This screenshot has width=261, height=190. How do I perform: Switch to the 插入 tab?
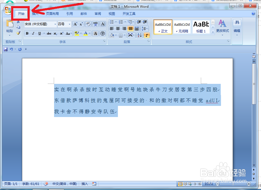tap(35, 14)
